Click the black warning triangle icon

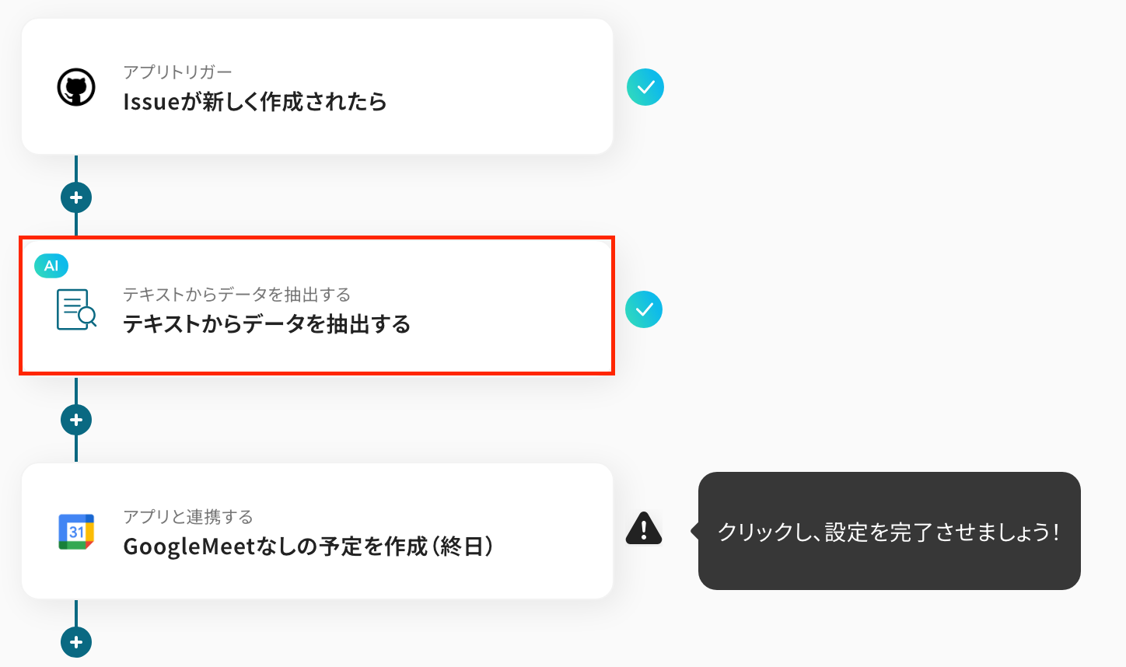[644, 529]
